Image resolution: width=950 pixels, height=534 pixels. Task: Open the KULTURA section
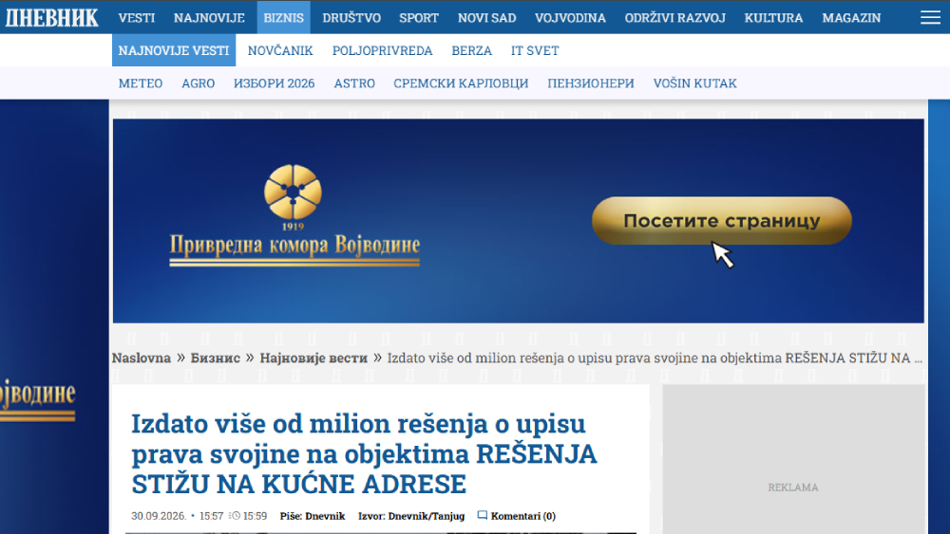coord(773,17)
